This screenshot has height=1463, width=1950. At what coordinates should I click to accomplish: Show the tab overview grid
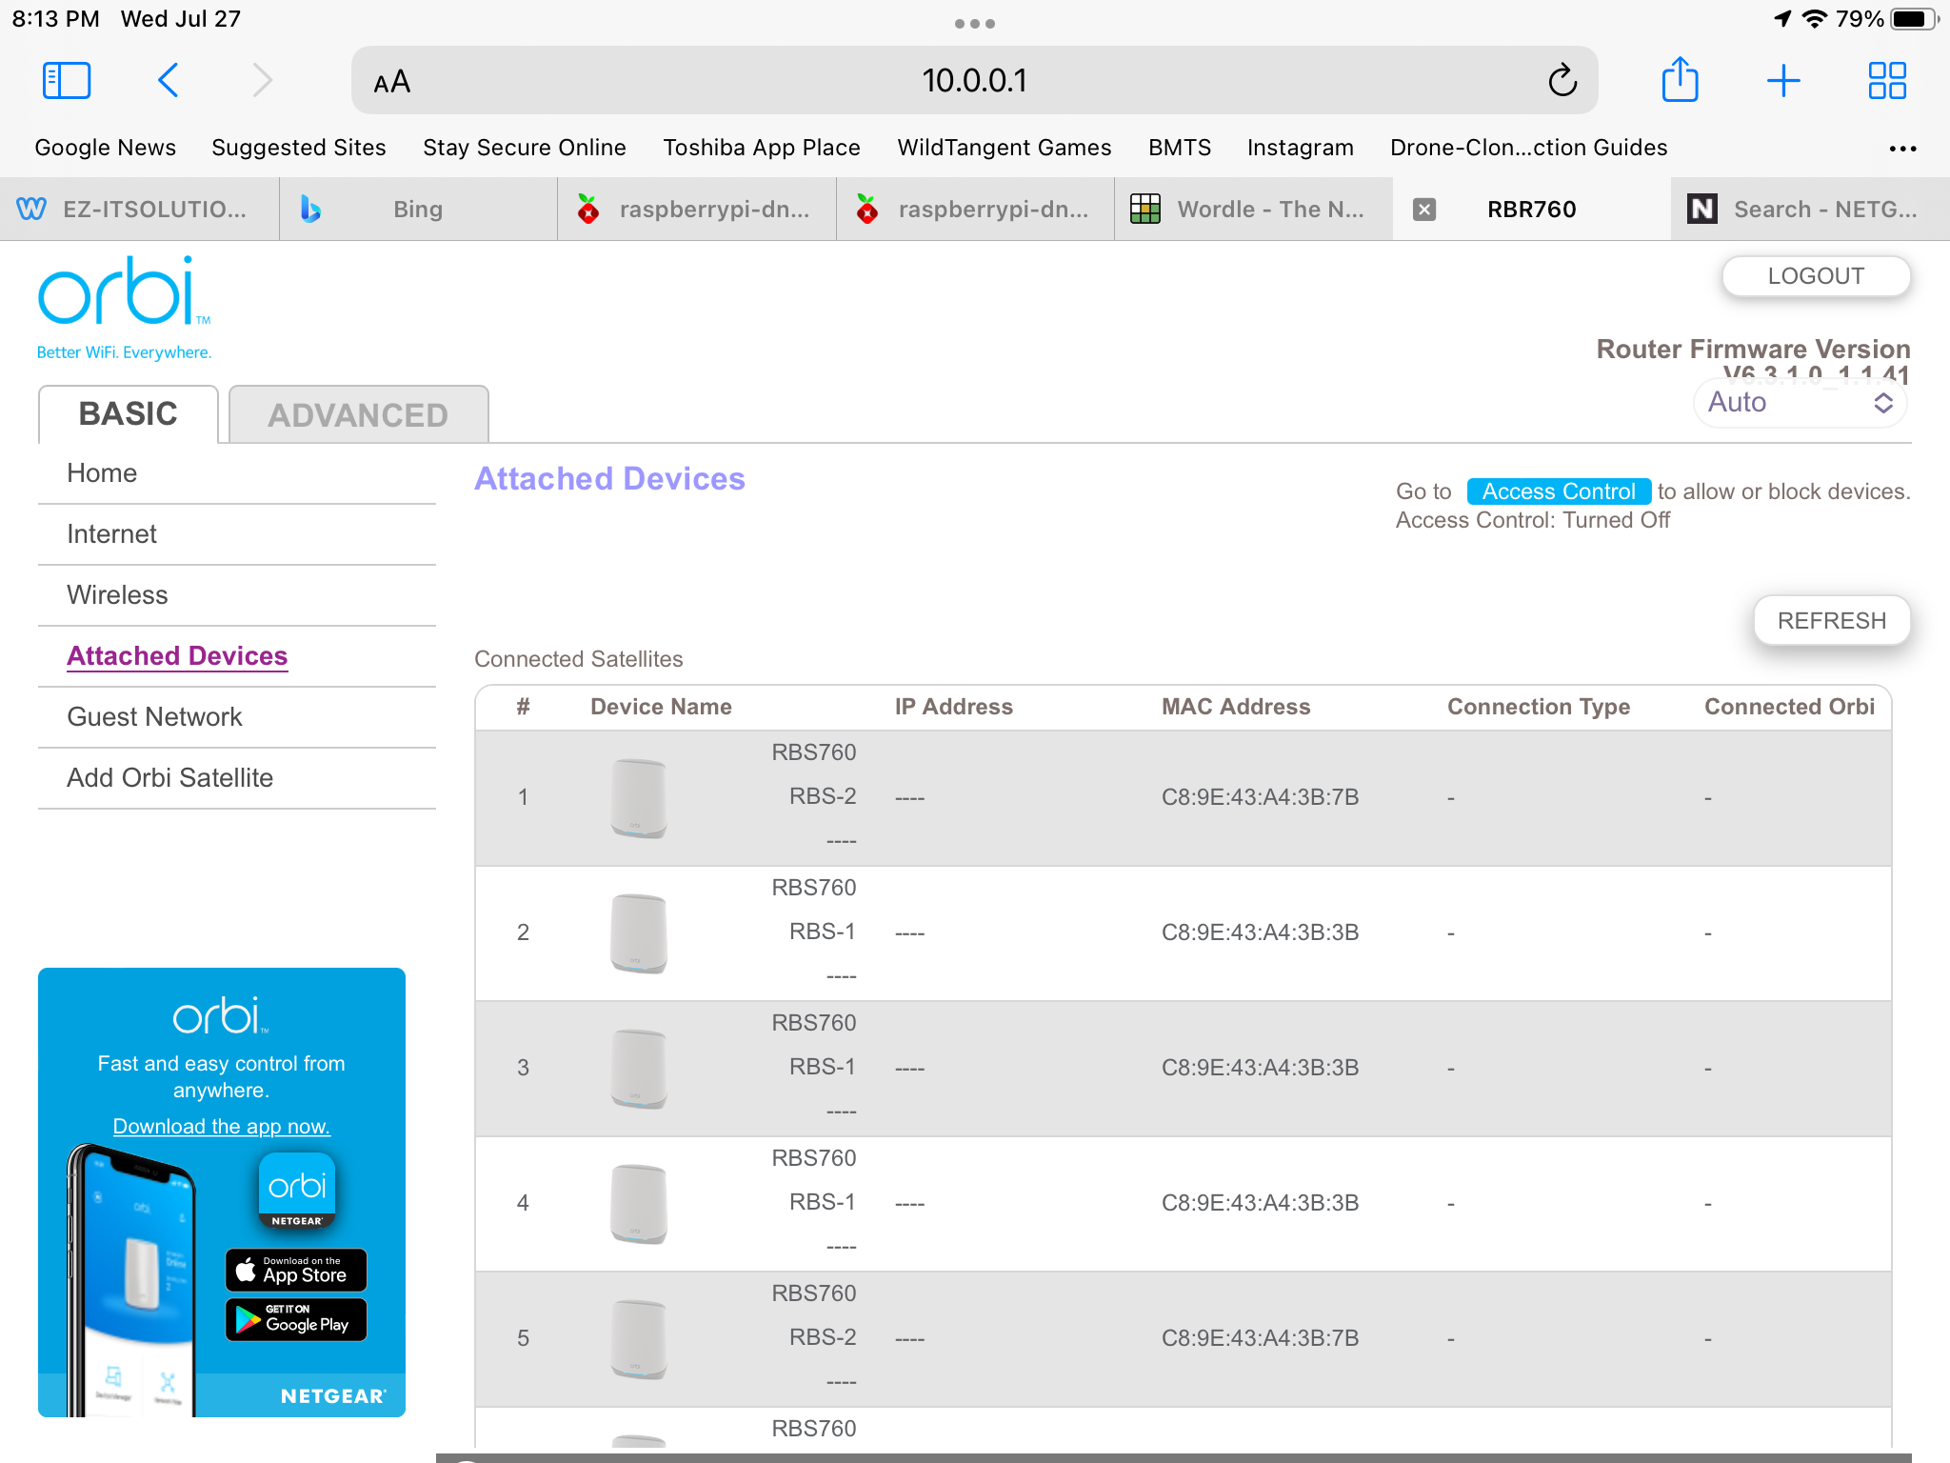1887,80
